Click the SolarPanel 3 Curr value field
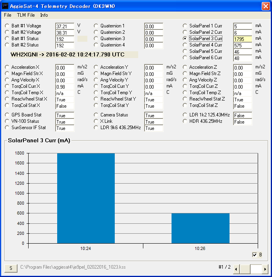 [243, 39]
